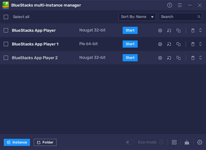Delete the BlueStacks App Player 2 instance
206x150 pixels.
coord(193,58)
